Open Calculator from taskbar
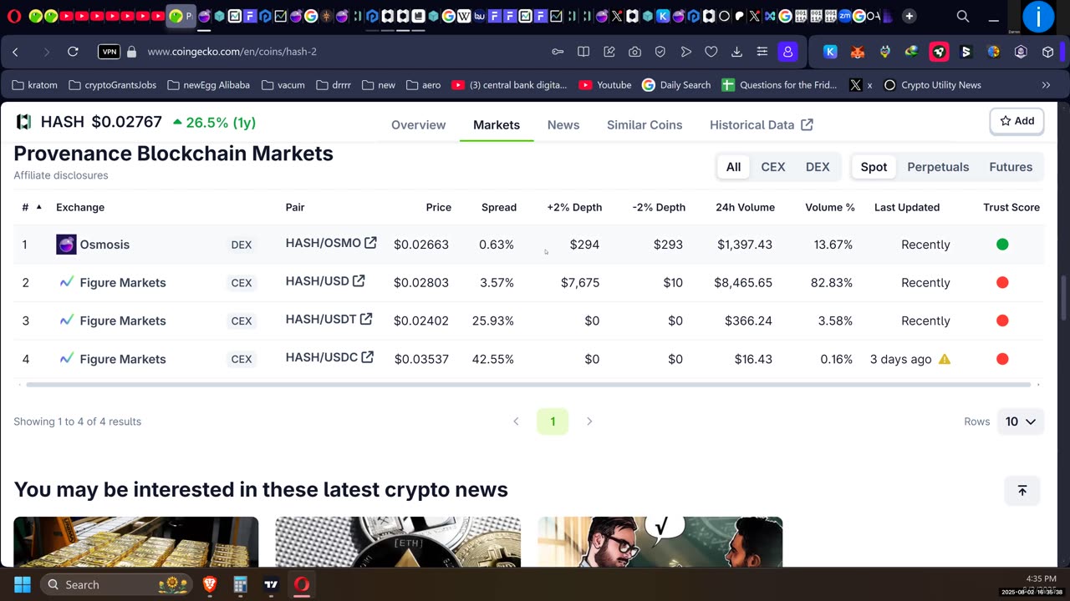 [240, 584]
